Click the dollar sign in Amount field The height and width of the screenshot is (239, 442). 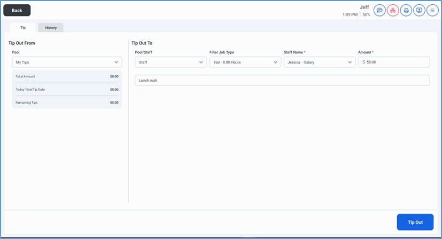364,62
